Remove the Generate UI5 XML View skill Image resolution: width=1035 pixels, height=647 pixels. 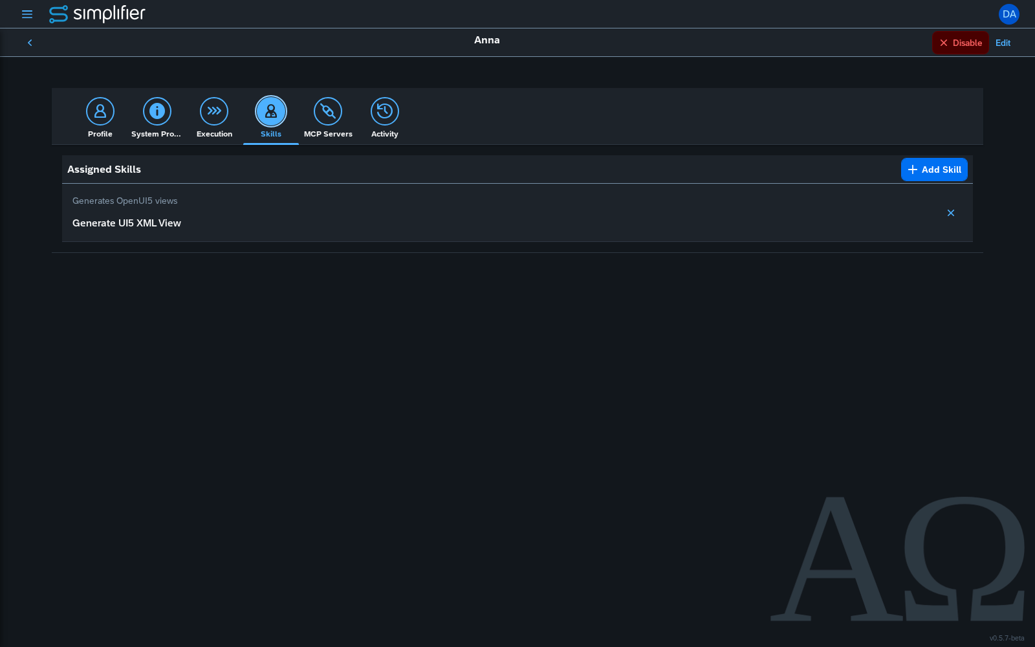[x=951, y=213]
